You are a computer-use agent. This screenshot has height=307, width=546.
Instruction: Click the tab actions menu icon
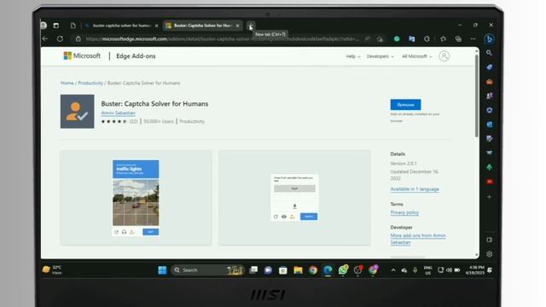(56, 26)
